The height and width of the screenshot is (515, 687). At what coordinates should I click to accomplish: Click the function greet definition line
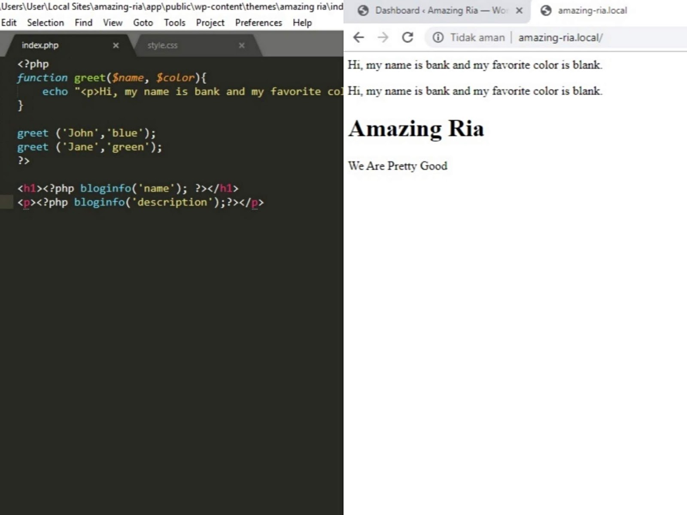click(x=112, y=78)
